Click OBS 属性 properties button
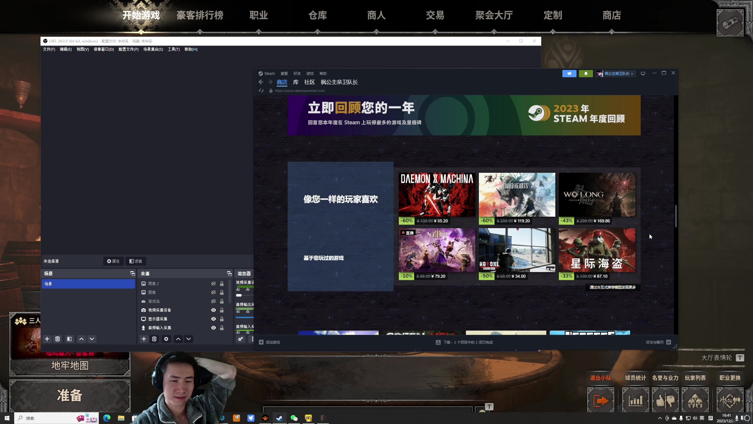This screenshot has height=424, width=753. tap(113, 261)
